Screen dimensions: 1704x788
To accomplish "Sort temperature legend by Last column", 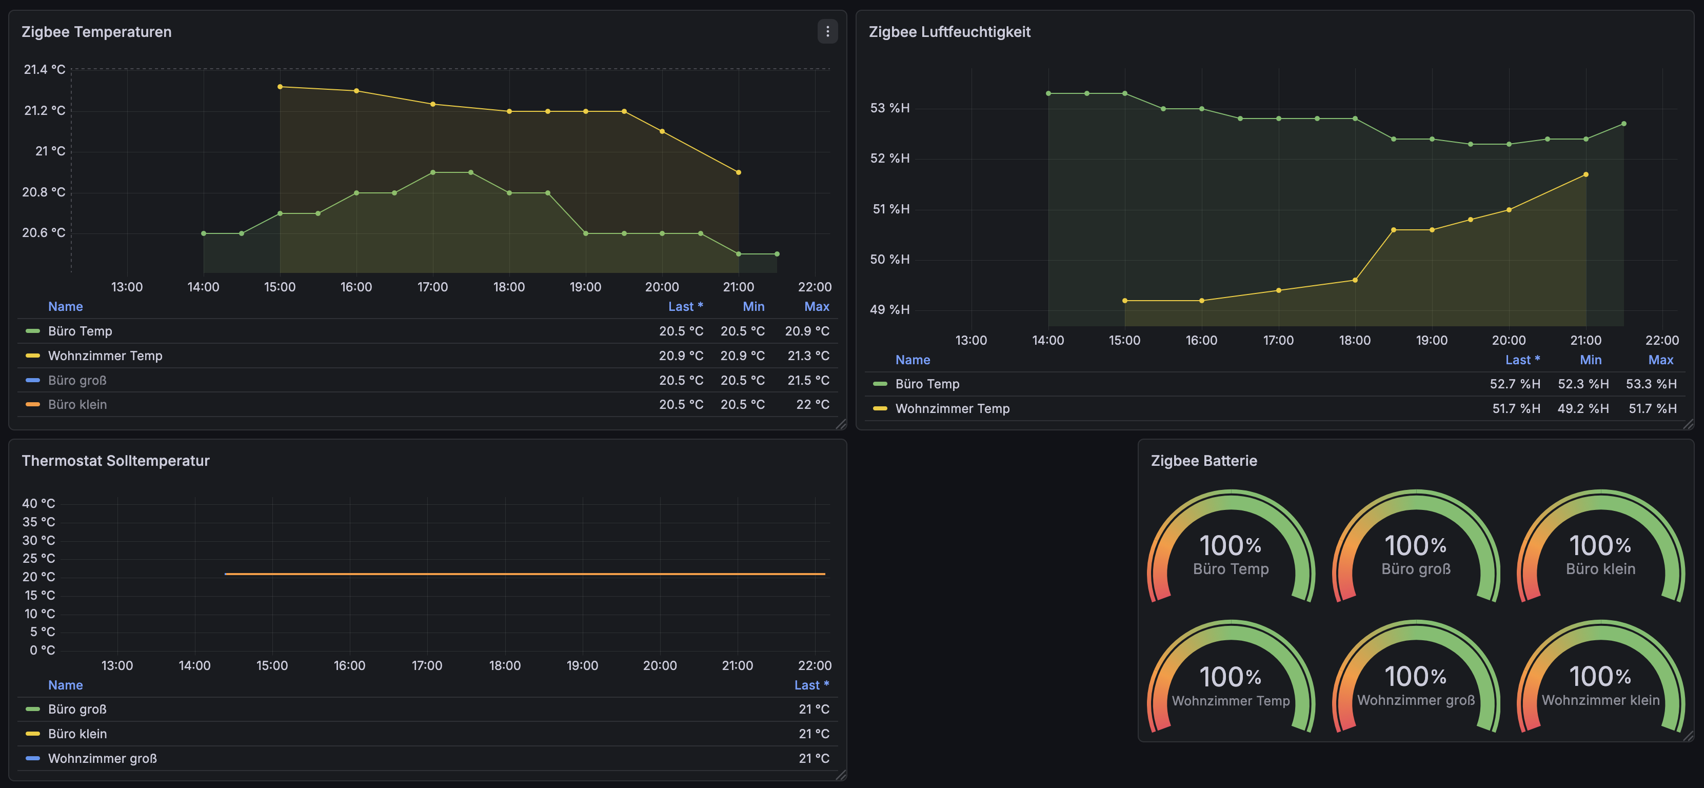I will click(685, 306).
